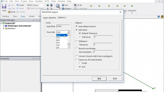
Task: Open the HFSS menu
Action: point(47,1)
